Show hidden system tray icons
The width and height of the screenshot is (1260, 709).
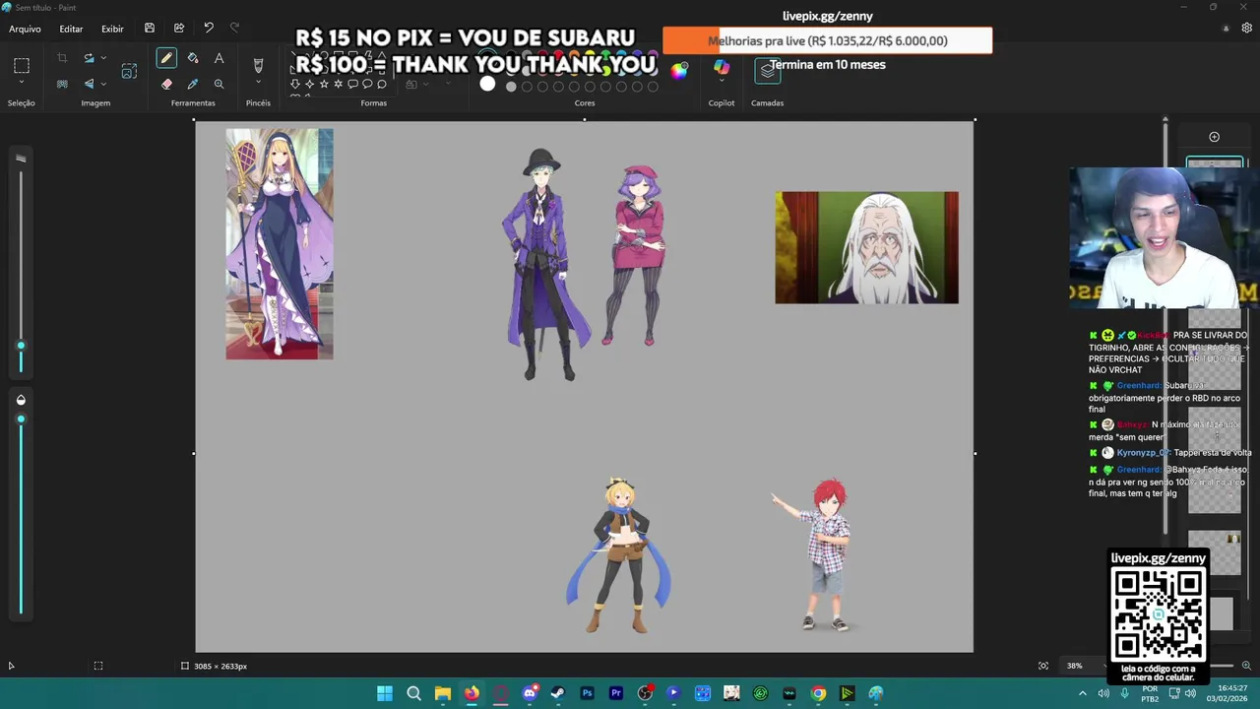point(1083,693)
